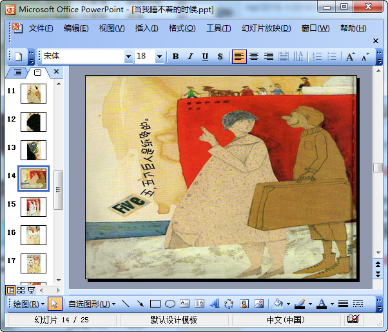
Task: Toggle Bold formatting
Action: tap(175, 57)
